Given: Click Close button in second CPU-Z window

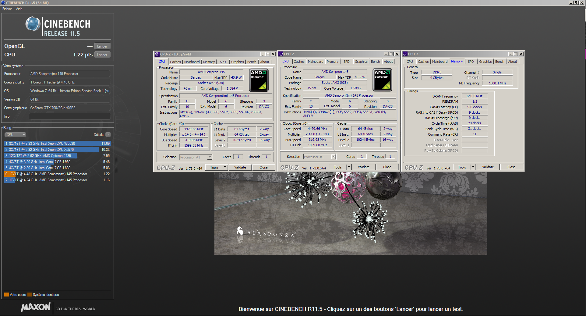Looking at the screenshot, I should click(387, 167).
